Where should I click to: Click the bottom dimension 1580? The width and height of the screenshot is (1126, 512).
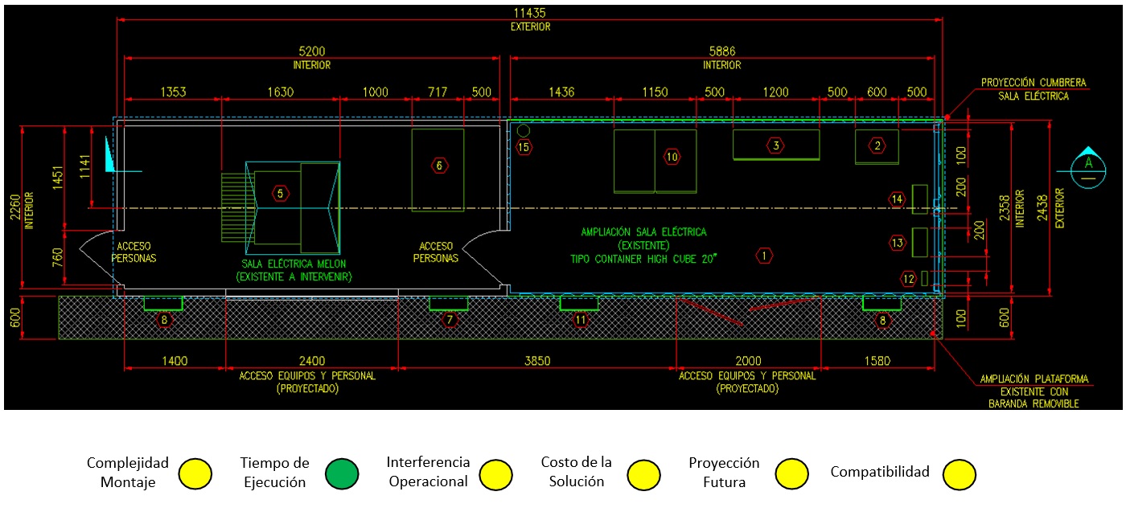tap(877, 361)
